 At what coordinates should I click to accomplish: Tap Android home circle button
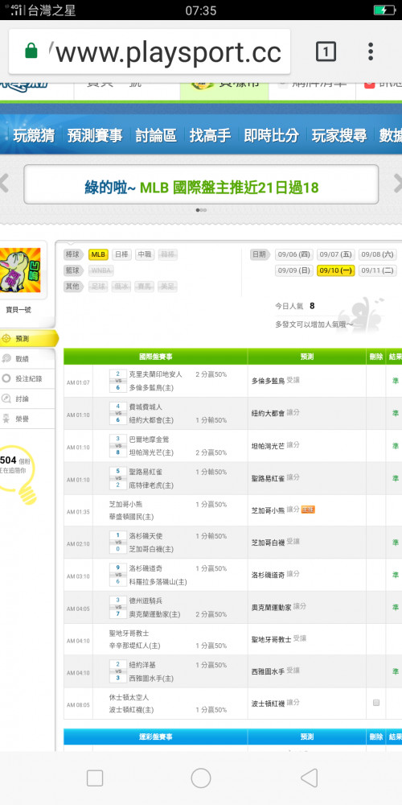201,778
